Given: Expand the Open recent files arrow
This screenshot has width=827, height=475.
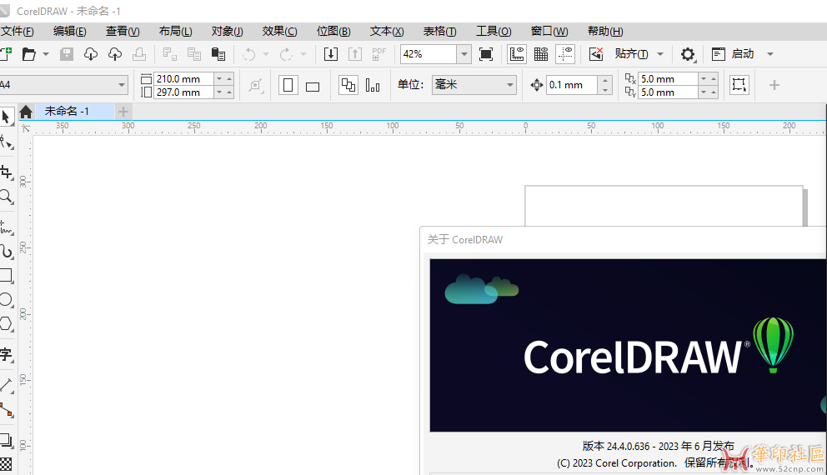Looking at the screenshot, I should 46,54.
